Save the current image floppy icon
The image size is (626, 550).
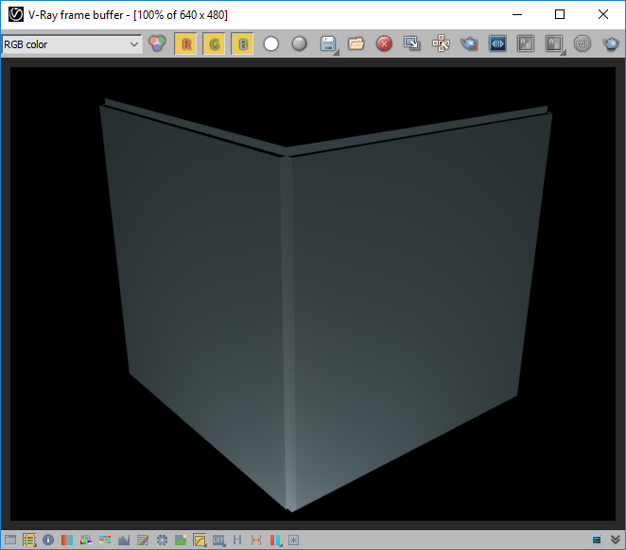click(x=328, y=43)
